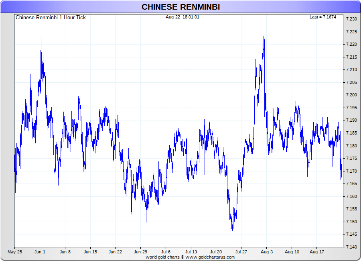The image size is (361, 261).
Task: Click the Jul-20 date label
Action: [x=216, y=252]
